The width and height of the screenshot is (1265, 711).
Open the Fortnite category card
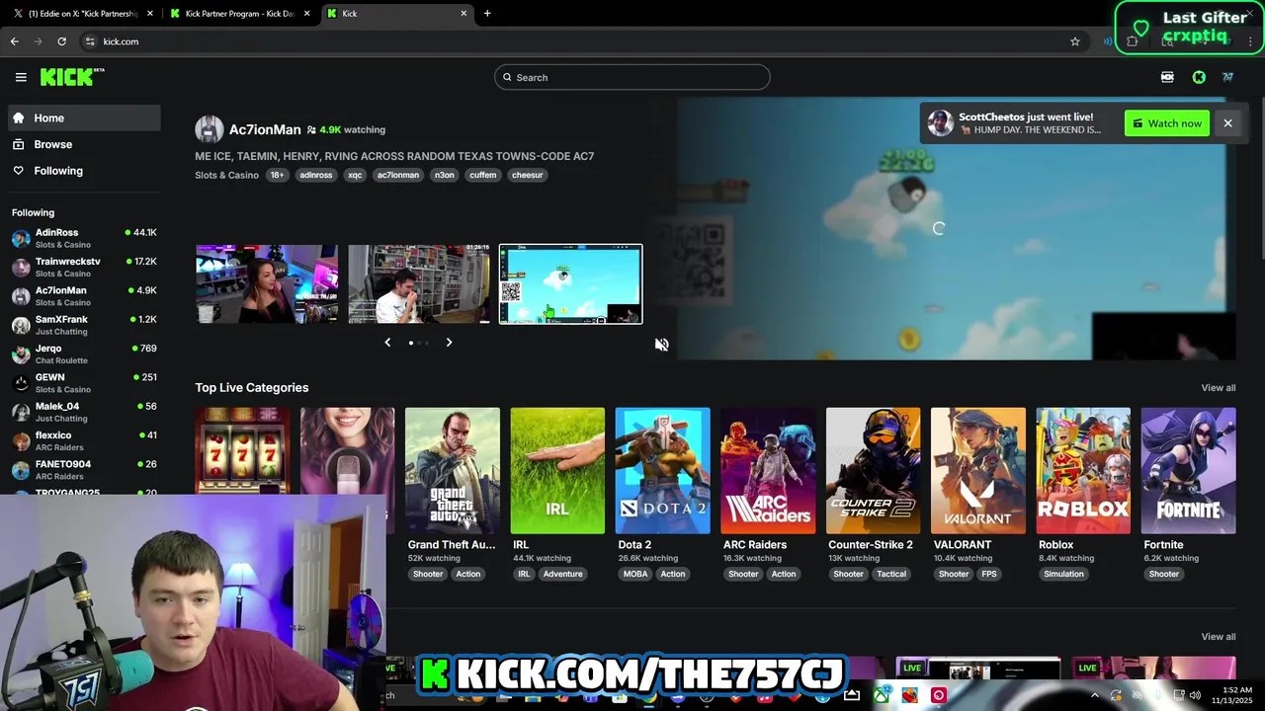(x=1188, y=471)
